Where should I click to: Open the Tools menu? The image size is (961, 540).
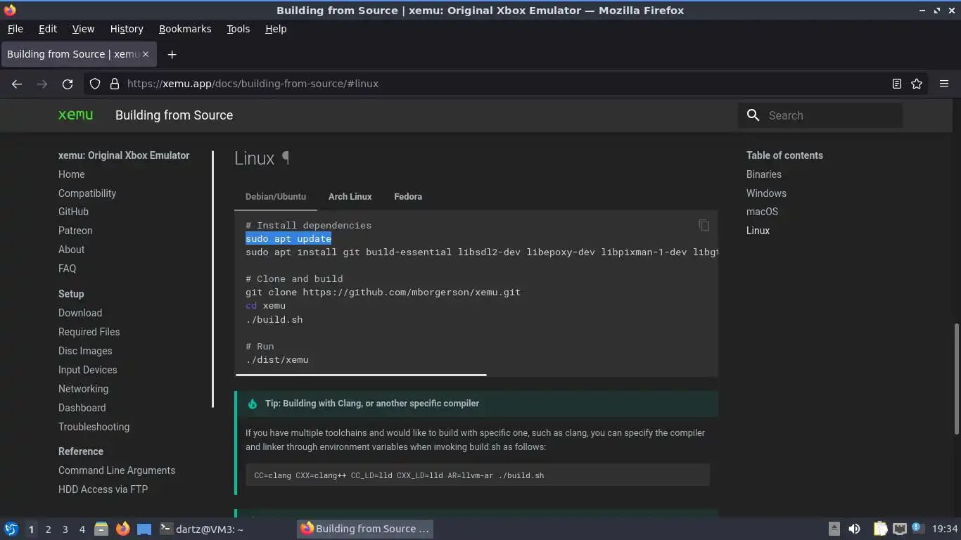(238, 29)
